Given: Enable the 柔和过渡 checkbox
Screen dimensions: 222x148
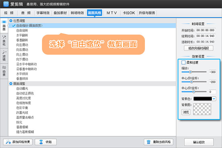Looking at the screenshot, I should [184, 62].
